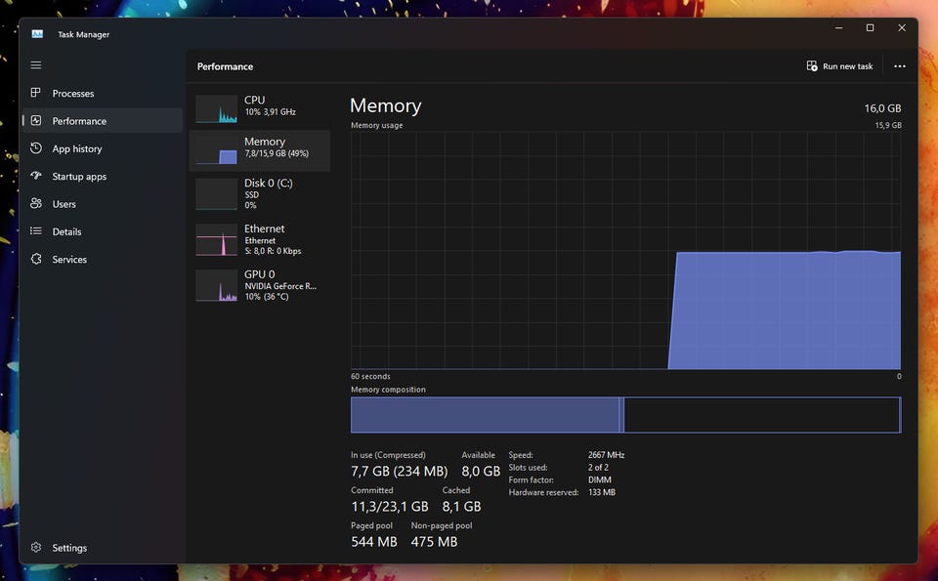Open the Ethernet performance view
Image resolution: width=938 pixels, height=581 pixels.
point(259,239)
